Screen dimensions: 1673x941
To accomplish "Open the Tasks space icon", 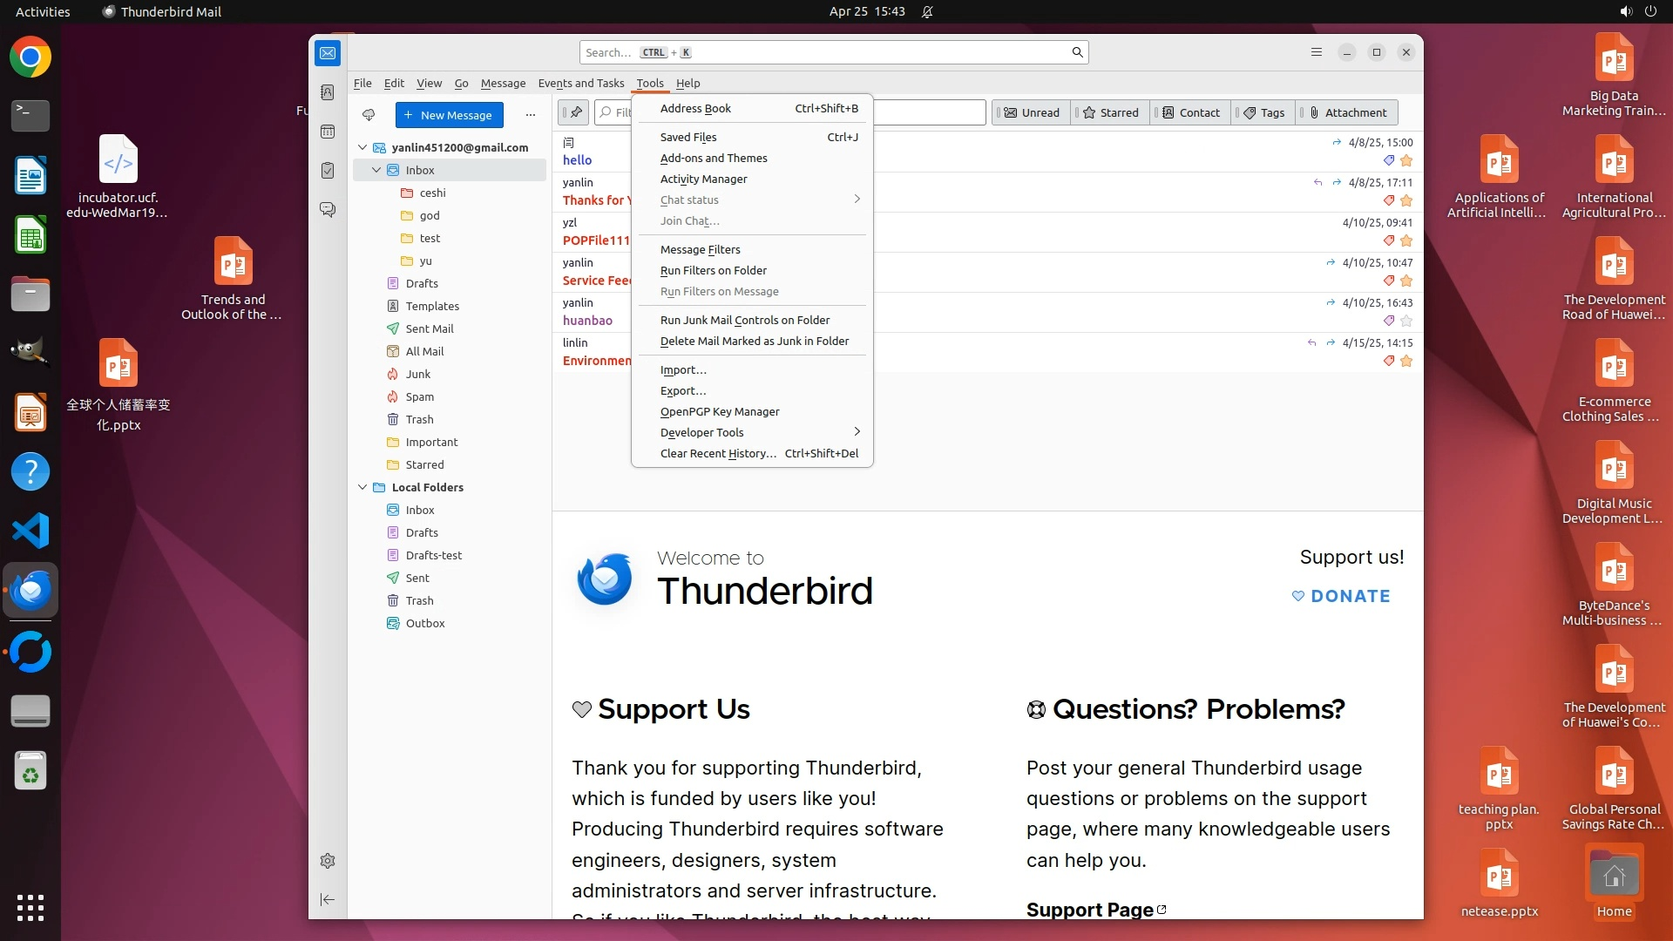I will tap(328, 171).
